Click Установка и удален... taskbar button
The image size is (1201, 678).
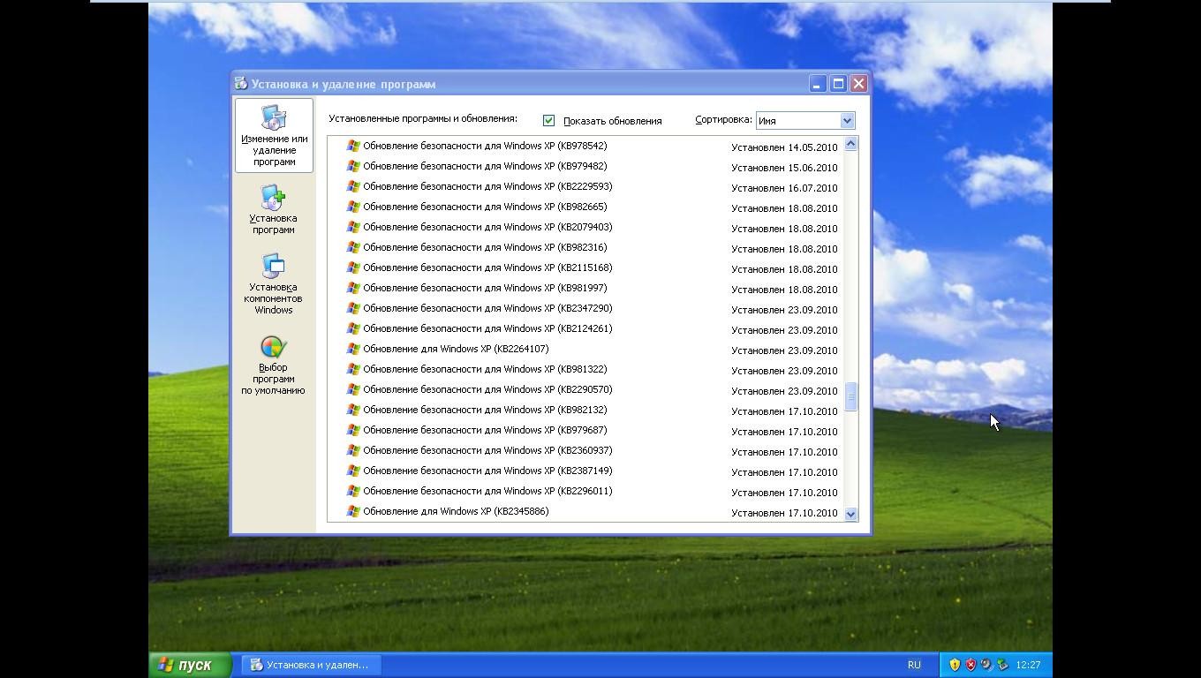pyautogui.click(x=310, y=665)
